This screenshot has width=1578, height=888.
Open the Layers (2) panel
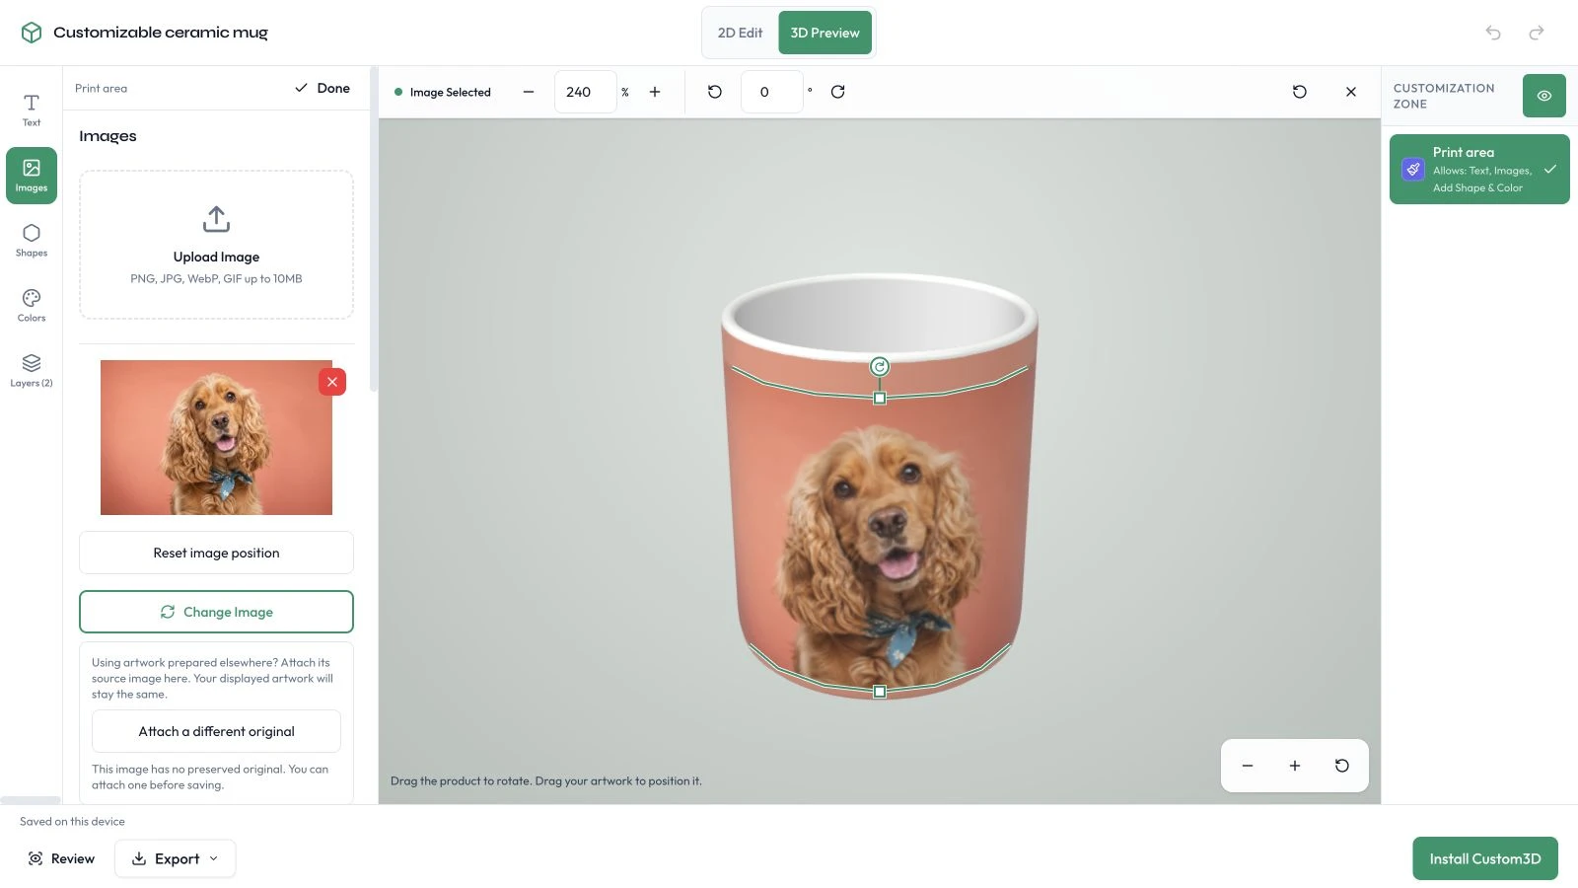click(x=32, y=370)
